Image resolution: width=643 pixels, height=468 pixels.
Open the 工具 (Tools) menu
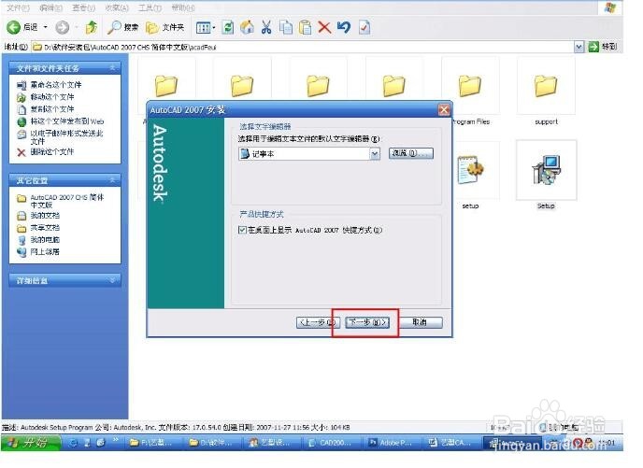pos(150,7)
